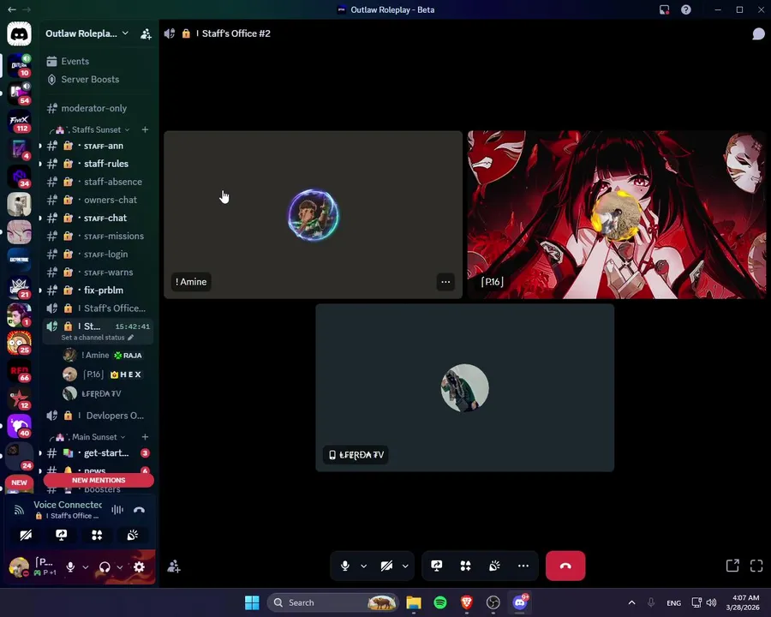Open the invite members icon beside server name
Screen dimensions: 771x617
(x=146, y=34)
